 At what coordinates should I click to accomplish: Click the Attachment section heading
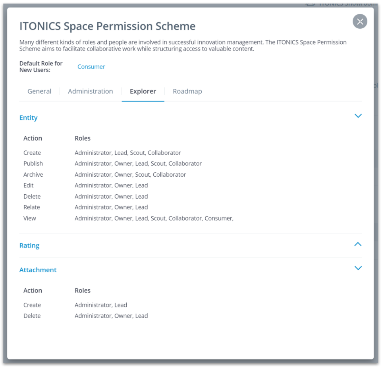pos(38,270)
